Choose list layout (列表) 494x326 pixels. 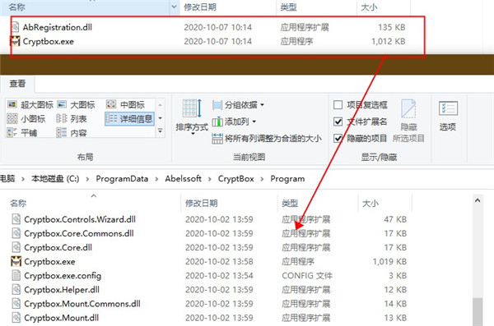click(x=72, y=119)
